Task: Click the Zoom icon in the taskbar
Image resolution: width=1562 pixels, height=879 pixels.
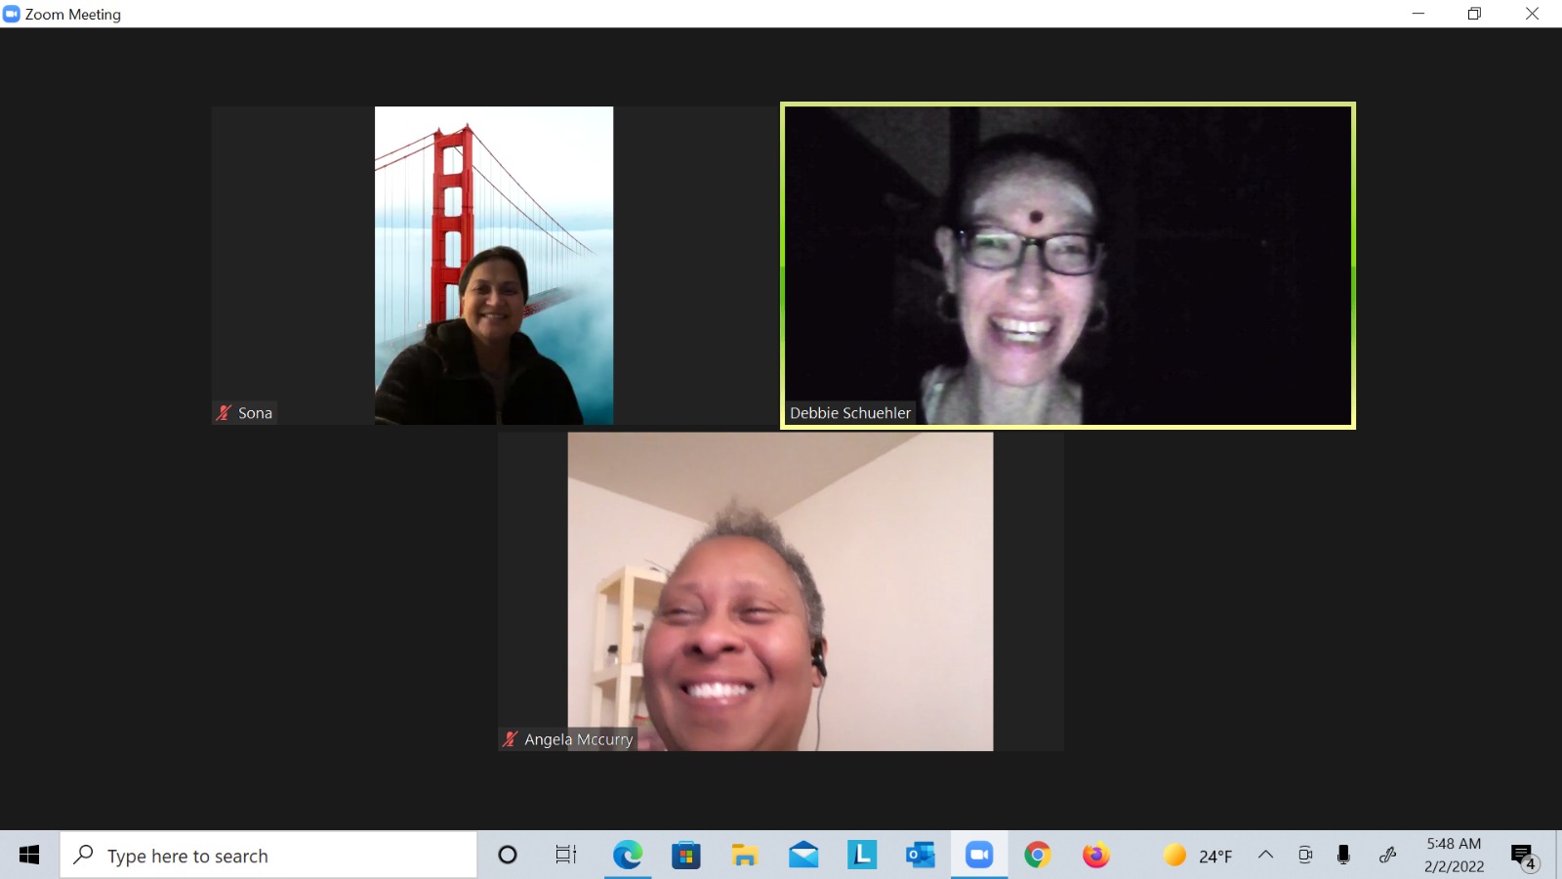Action: point(978,856)
